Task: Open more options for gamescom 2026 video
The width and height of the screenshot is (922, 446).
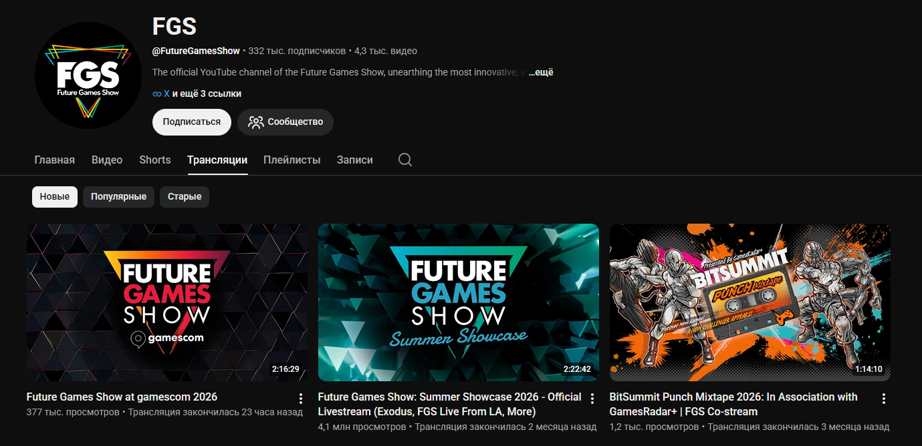Action: click(x=301, y=399)
